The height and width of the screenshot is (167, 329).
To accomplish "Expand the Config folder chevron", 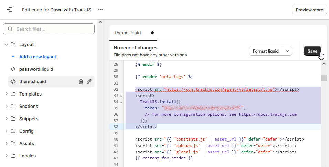I will [x=6, y=131].
